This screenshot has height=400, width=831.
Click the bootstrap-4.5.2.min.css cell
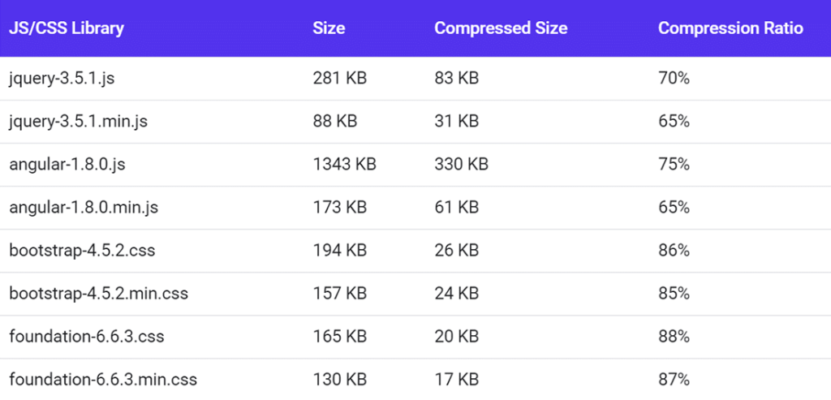99,294
